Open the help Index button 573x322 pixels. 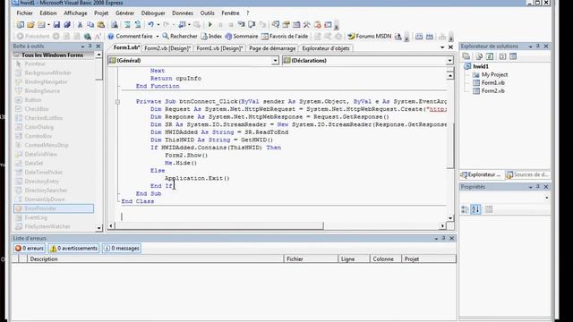(211, 36)
